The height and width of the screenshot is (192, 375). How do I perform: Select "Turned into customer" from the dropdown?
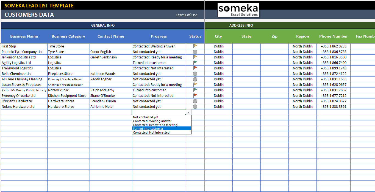pyautogui.click(x=148, y=128)
